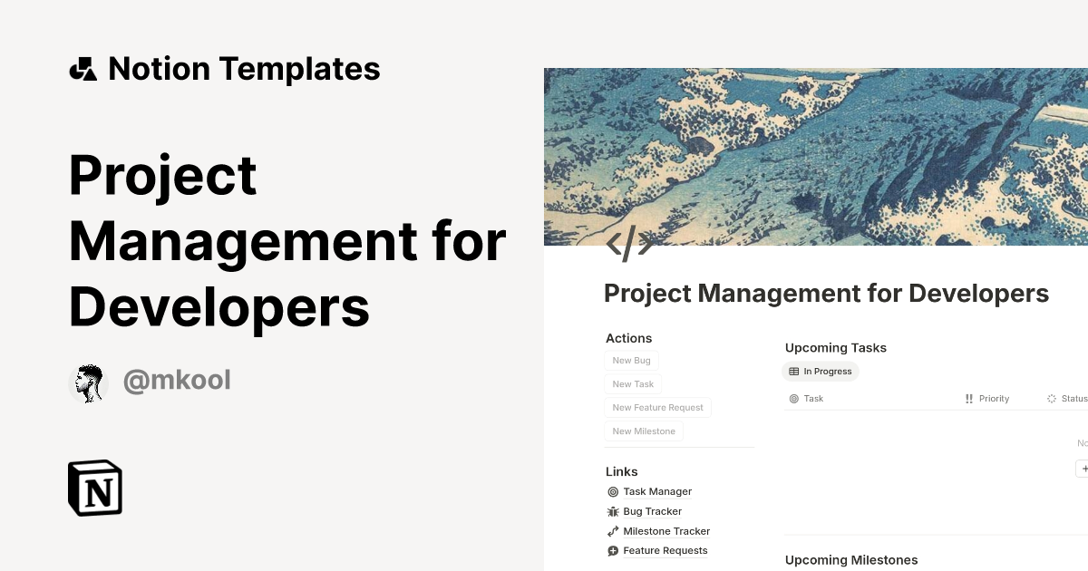Click the New Bug button
The image size is (1088, 571).
click(631, 361)
